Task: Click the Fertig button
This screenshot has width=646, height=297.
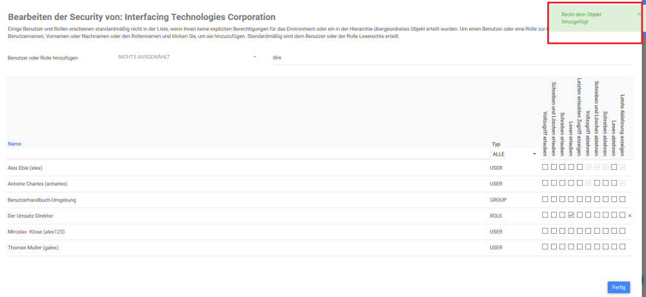Action: coord(619,287)
